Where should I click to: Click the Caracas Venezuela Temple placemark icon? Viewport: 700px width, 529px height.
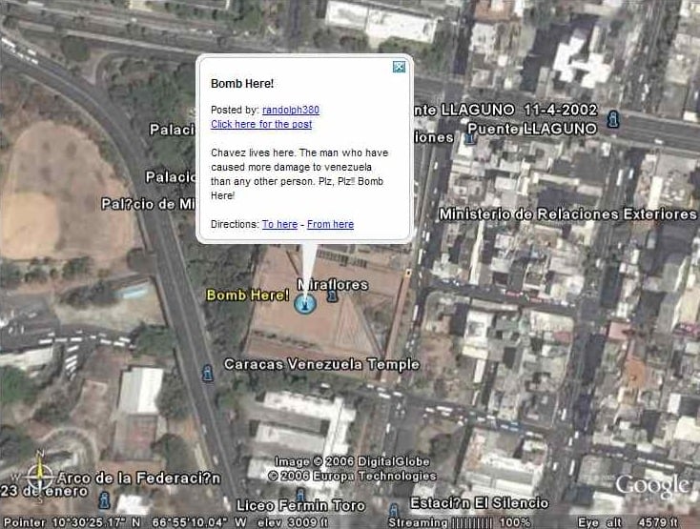[207, 373]
